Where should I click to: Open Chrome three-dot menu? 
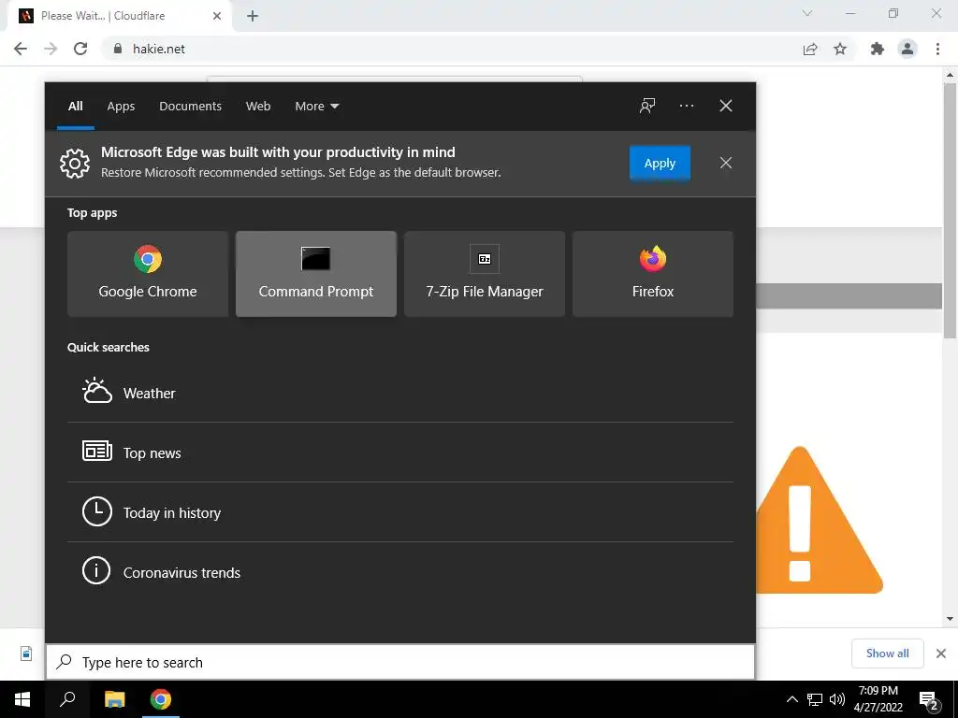(x=937, y=49)
